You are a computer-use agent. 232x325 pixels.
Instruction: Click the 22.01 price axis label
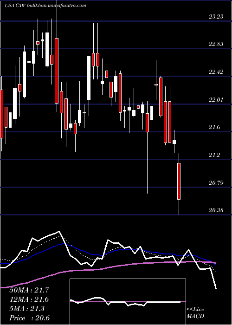(216, 100)
